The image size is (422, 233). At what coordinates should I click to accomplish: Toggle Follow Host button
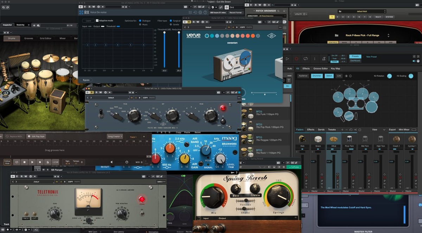coord(7,162)
